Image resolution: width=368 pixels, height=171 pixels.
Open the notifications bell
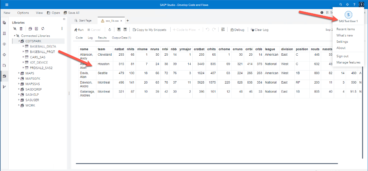click(x=346, y=4)
